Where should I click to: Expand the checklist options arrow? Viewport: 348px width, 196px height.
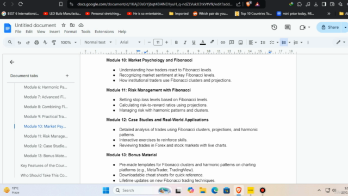(277, 42)
